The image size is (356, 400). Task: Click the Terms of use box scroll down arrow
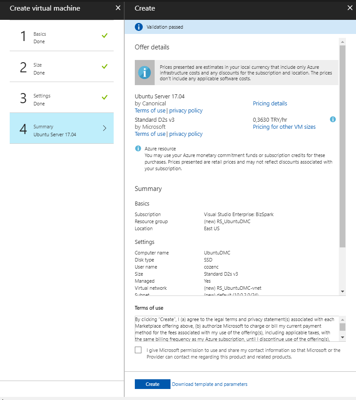coord(342,337)
